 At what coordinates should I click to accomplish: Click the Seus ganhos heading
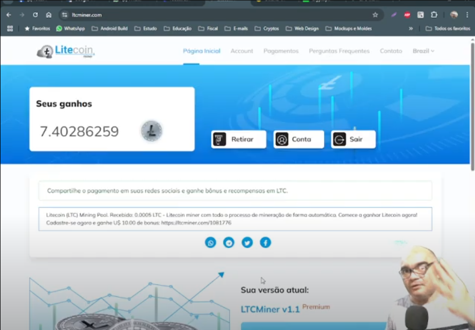(x=64, y=104)
